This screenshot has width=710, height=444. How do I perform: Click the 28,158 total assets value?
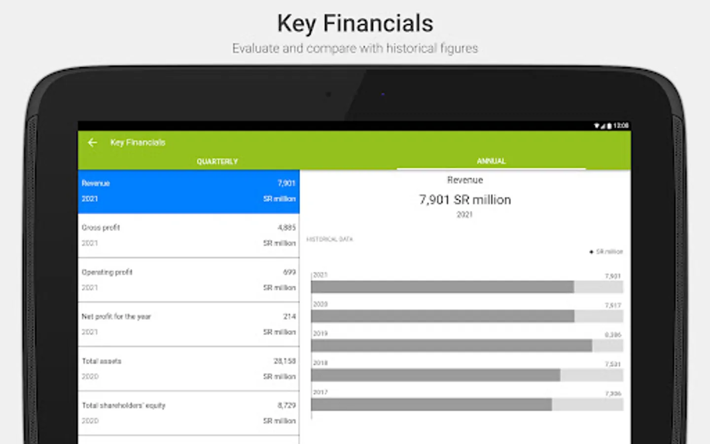pos(284,361)
